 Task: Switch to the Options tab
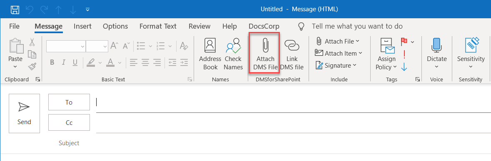[x=115, y=26]
